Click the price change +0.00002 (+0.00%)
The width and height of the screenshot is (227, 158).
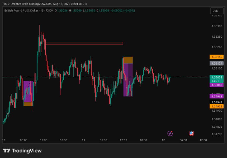pos(123,11)
